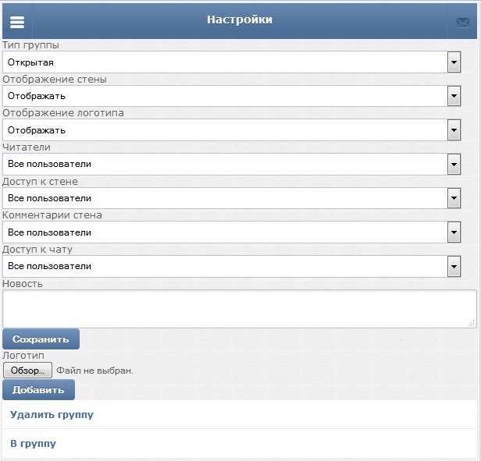Open the В группу link
The width and height of the screenshot is (481, 461).
tap(33, 444)
